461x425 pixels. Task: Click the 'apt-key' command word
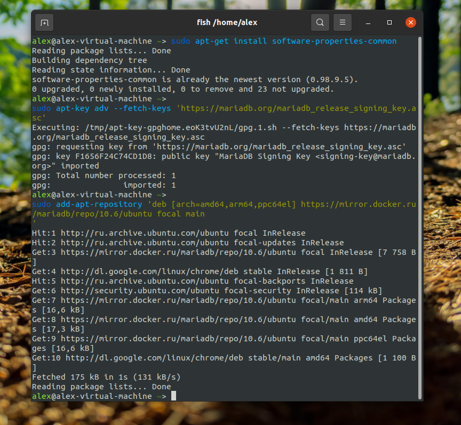(73, 108)
